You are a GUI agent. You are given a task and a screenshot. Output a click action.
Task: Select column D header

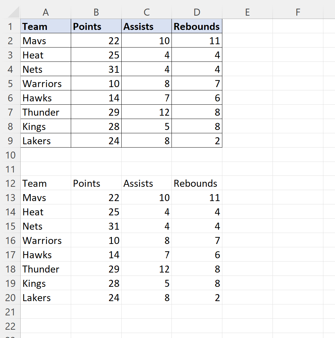click(x=197, y=12)
